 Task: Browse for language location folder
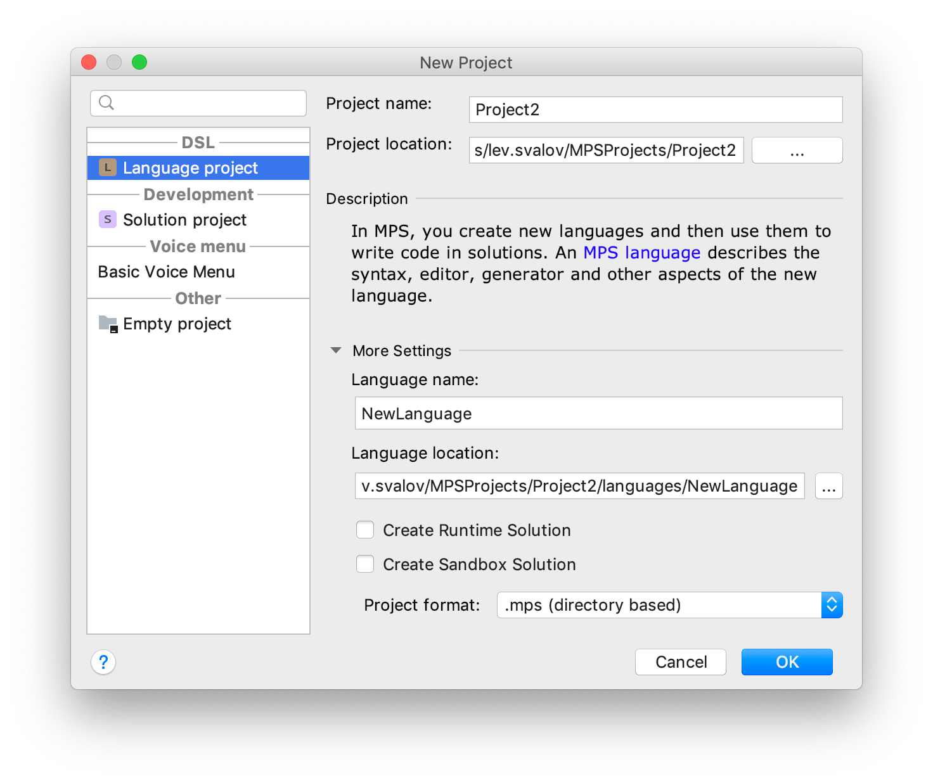(x=828, y=486)
